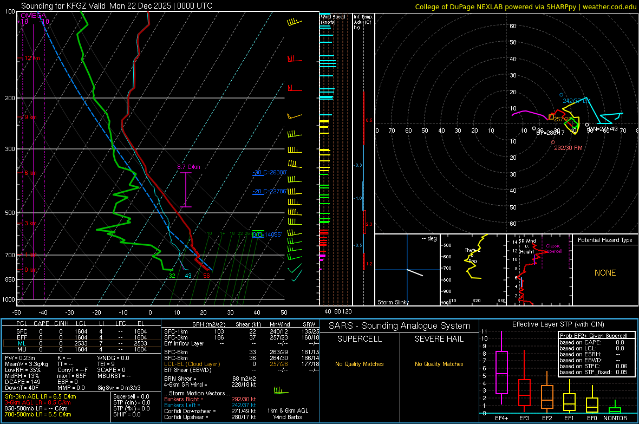Click the surface dewpoint value 32
Image resolution: width=639 pixels, height=424 pixels.
click(172, 276)
